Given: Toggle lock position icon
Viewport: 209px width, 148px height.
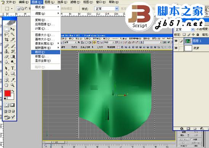Looking at the screenshot, I should pyautogui.click(x=193, y=35).
